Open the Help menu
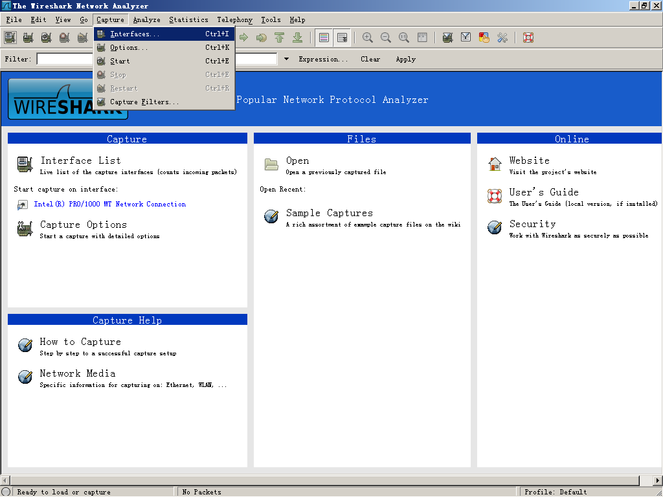 [297, 19]
